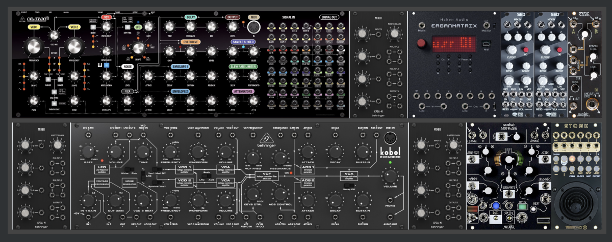The image size is (612, 242).
Task: Adjust the Neutron OSC MIX knob
Action: click(55, 35)
